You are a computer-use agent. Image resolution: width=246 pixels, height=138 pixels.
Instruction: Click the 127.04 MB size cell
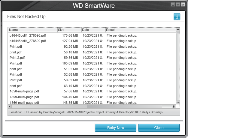tap(70, 41)
